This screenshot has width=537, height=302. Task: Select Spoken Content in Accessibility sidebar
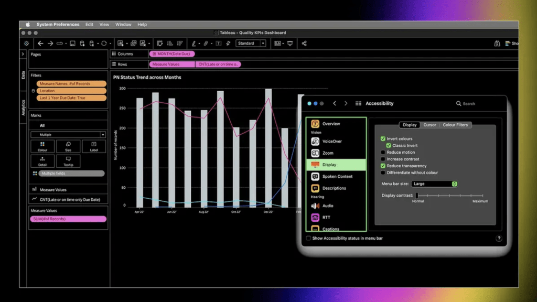click(x=336, y=176)
